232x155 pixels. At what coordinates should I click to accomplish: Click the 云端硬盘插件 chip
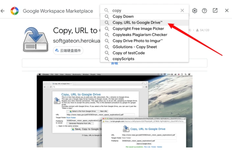(68, 51)
